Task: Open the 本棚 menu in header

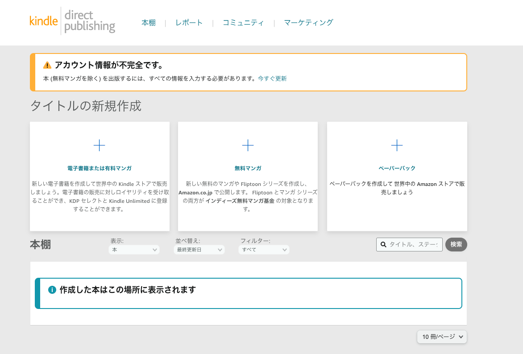Action: pos(149,23)
